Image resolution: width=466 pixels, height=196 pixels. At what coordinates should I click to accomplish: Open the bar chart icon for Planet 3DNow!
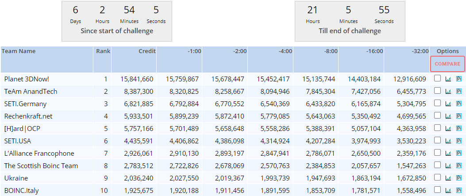click(x=448, y=79)
